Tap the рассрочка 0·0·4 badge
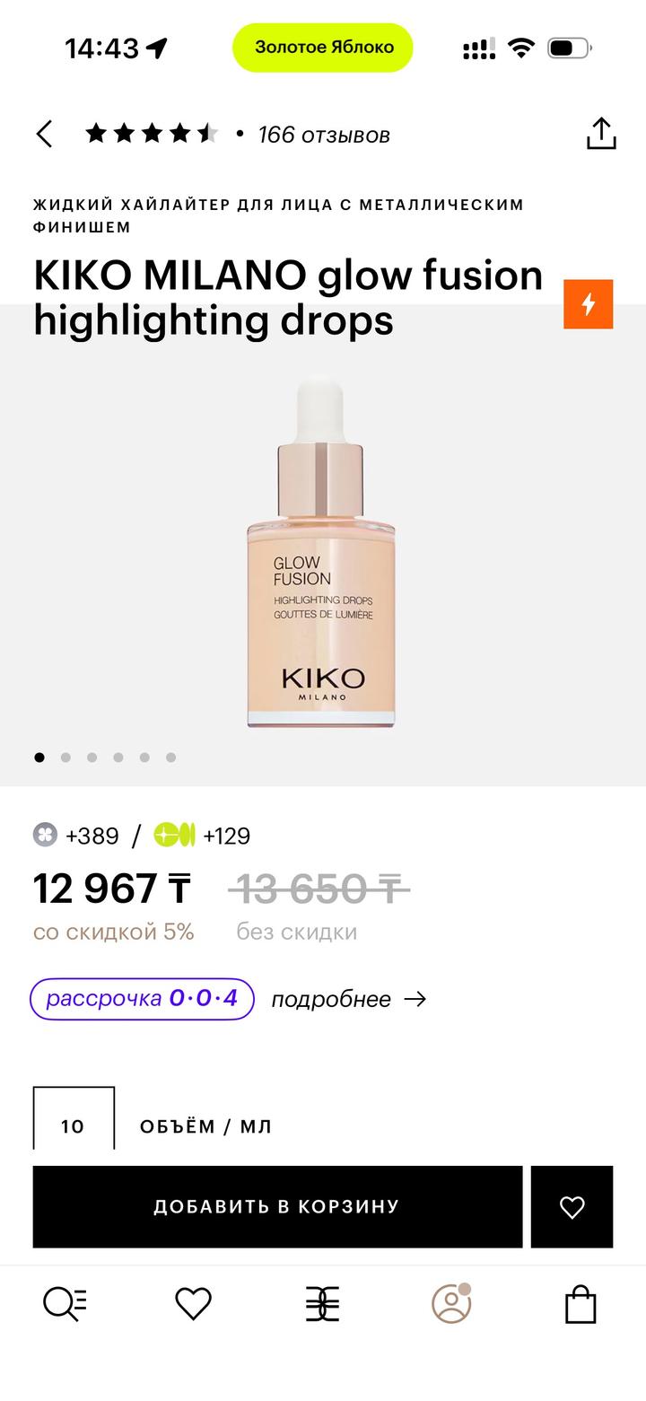Viewport: 646px width, 1401px height. pyautogui.click(x=142, y=999)
